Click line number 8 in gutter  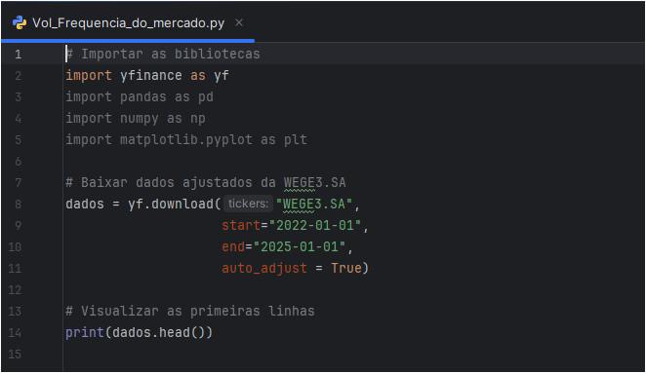point(19,204)
